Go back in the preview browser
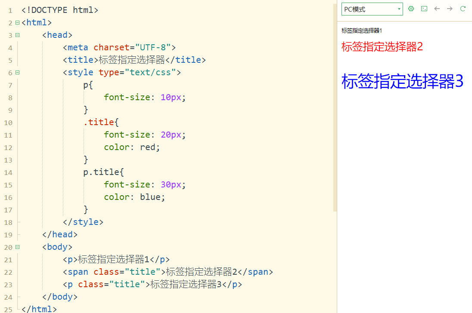The image size is (472, 313). [x=437, y=9]
